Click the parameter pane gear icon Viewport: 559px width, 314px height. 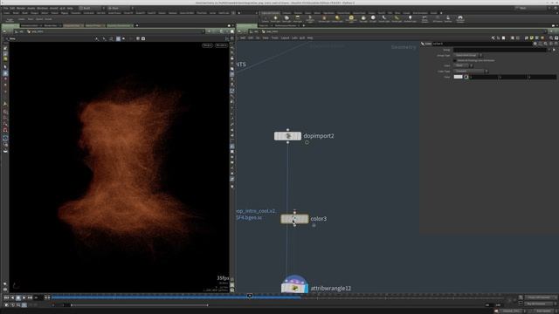click(x=535, y=44)
